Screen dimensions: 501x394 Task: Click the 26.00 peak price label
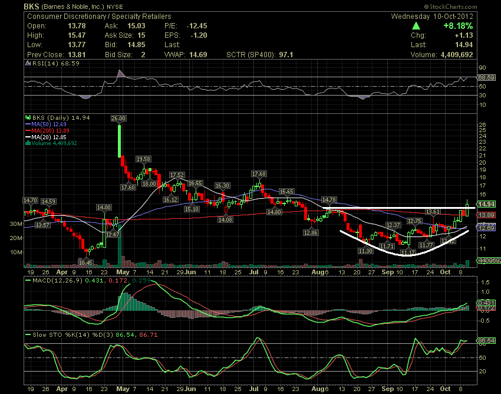(x=118, y=119)
